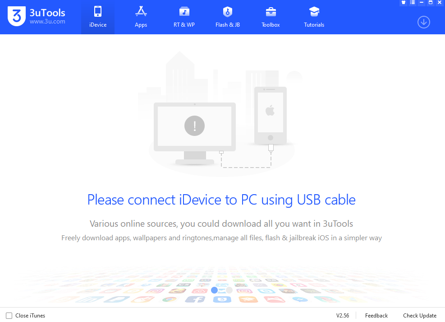Open the Toolbox tab
Viewport: 445px width, 322px height.
[271, 17]
